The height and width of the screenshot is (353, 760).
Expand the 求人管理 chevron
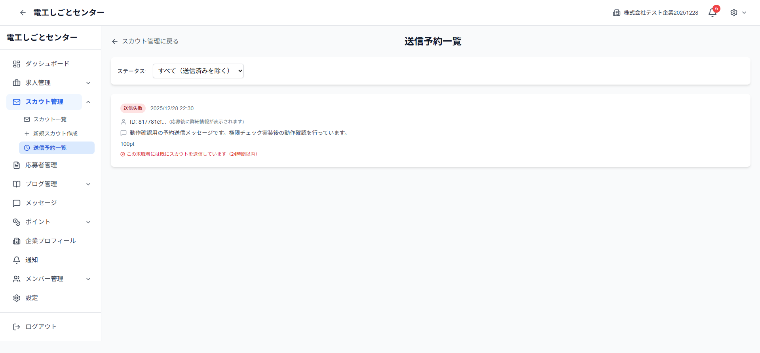pyautogui.click(x=88, y=83)
